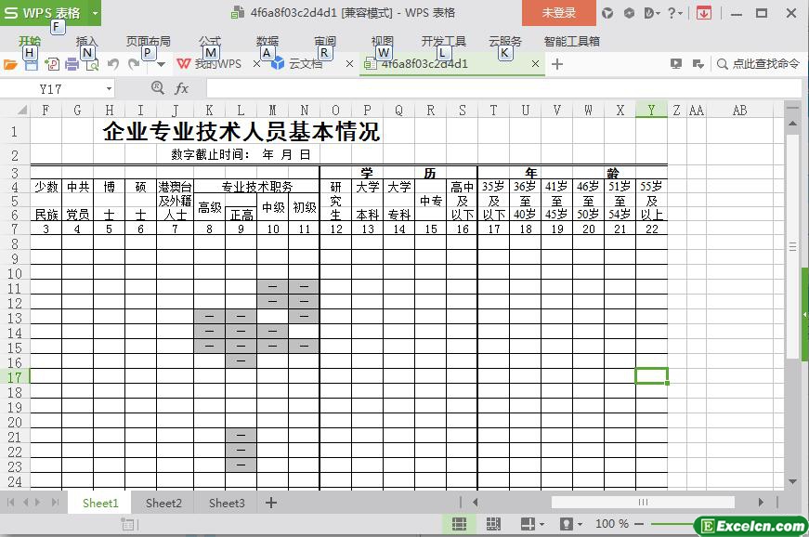Click the Name Box showing Y17
809x537 pixels.
[52, 89]
